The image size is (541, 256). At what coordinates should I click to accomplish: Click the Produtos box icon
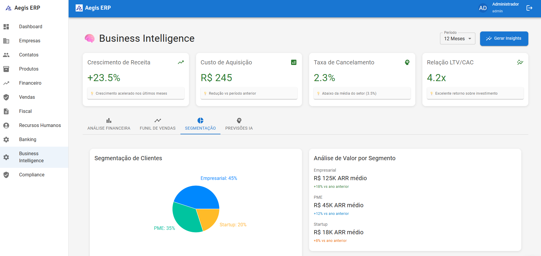[6, 69]
